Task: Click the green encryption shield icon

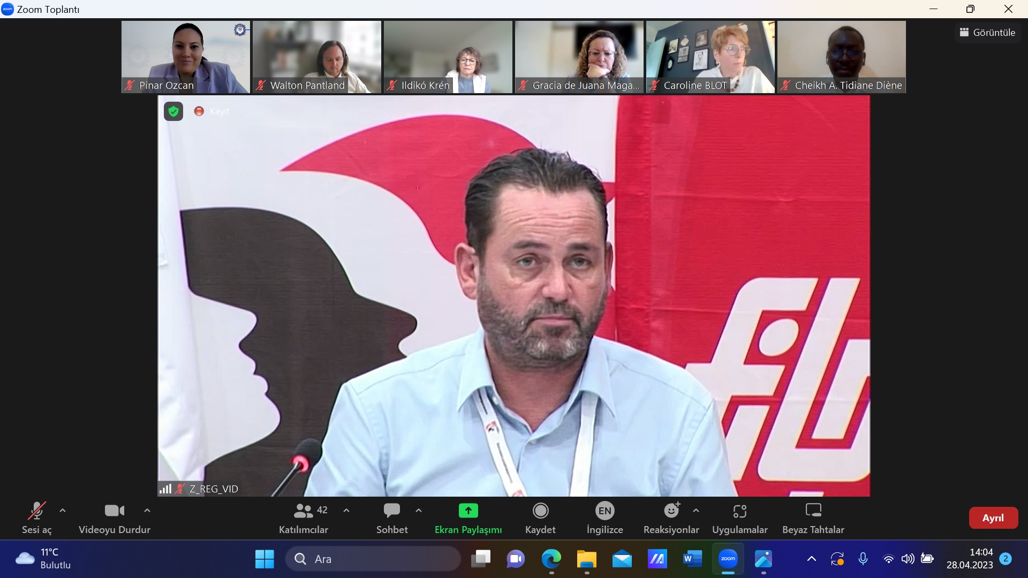Action: tap(173, 111)
